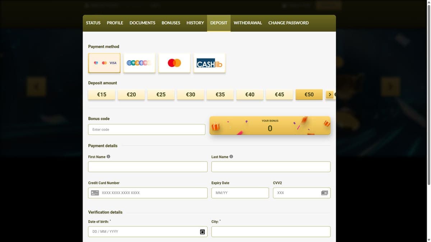Open the CHANGE PASSWORD tab

(288, 23)
